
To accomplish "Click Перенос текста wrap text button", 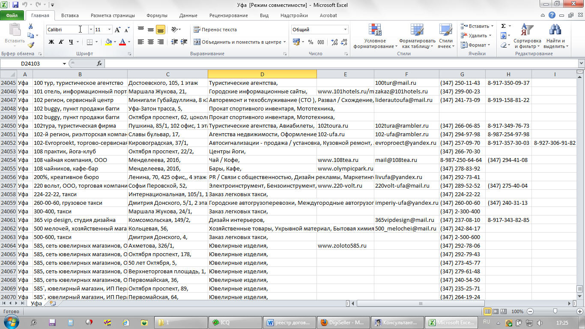I will [x=215, y=30].
